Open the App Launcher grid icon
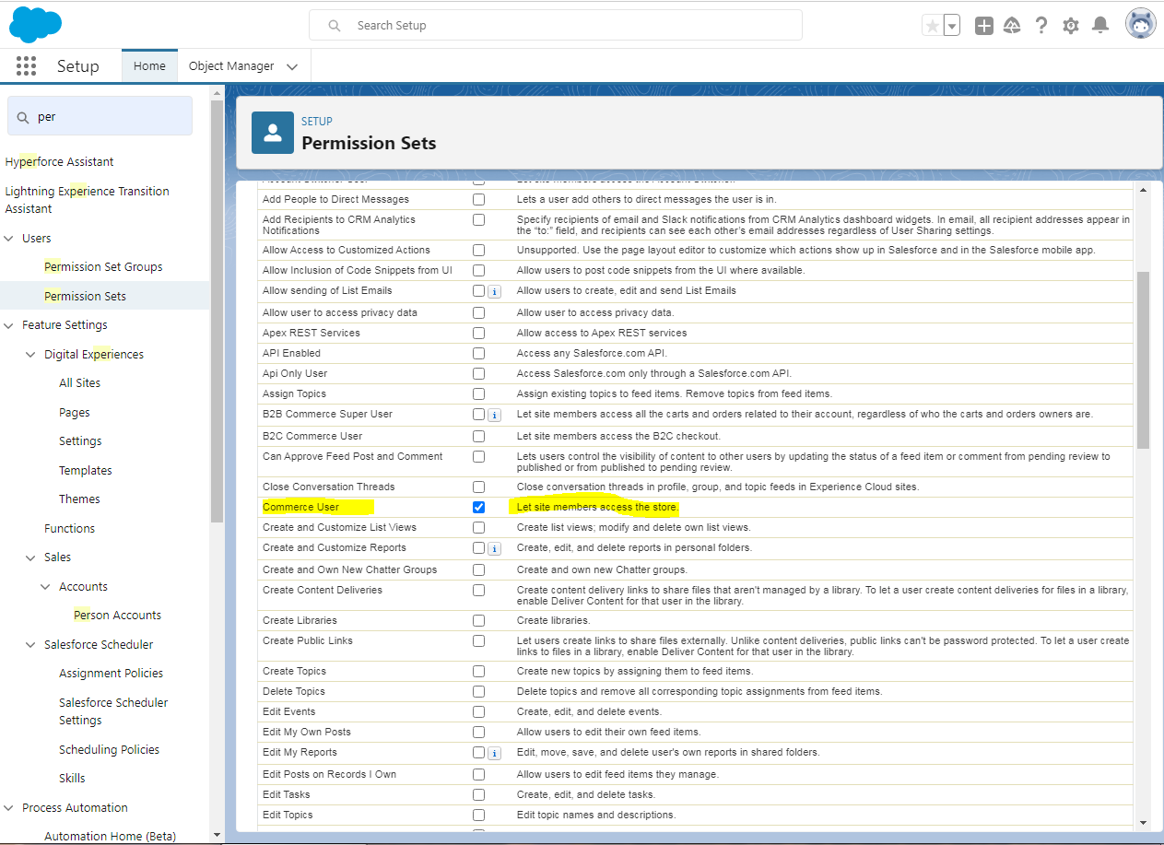Image resolution: width=1164 pixels, height=845 pixels. [x=26, y=66]
